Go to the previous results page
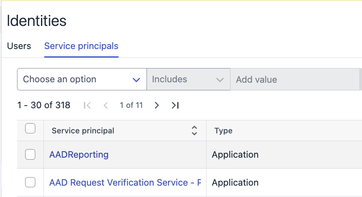The height and width of the screenshot is (197, 362). 106,105
